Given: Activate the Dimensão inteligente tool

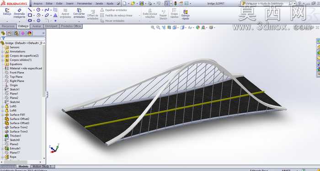Looking at the screenshot, I should pos(19,13).
